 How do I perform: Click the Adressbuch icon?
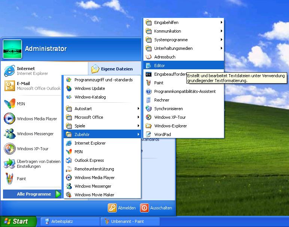click(x=149, y=57)
